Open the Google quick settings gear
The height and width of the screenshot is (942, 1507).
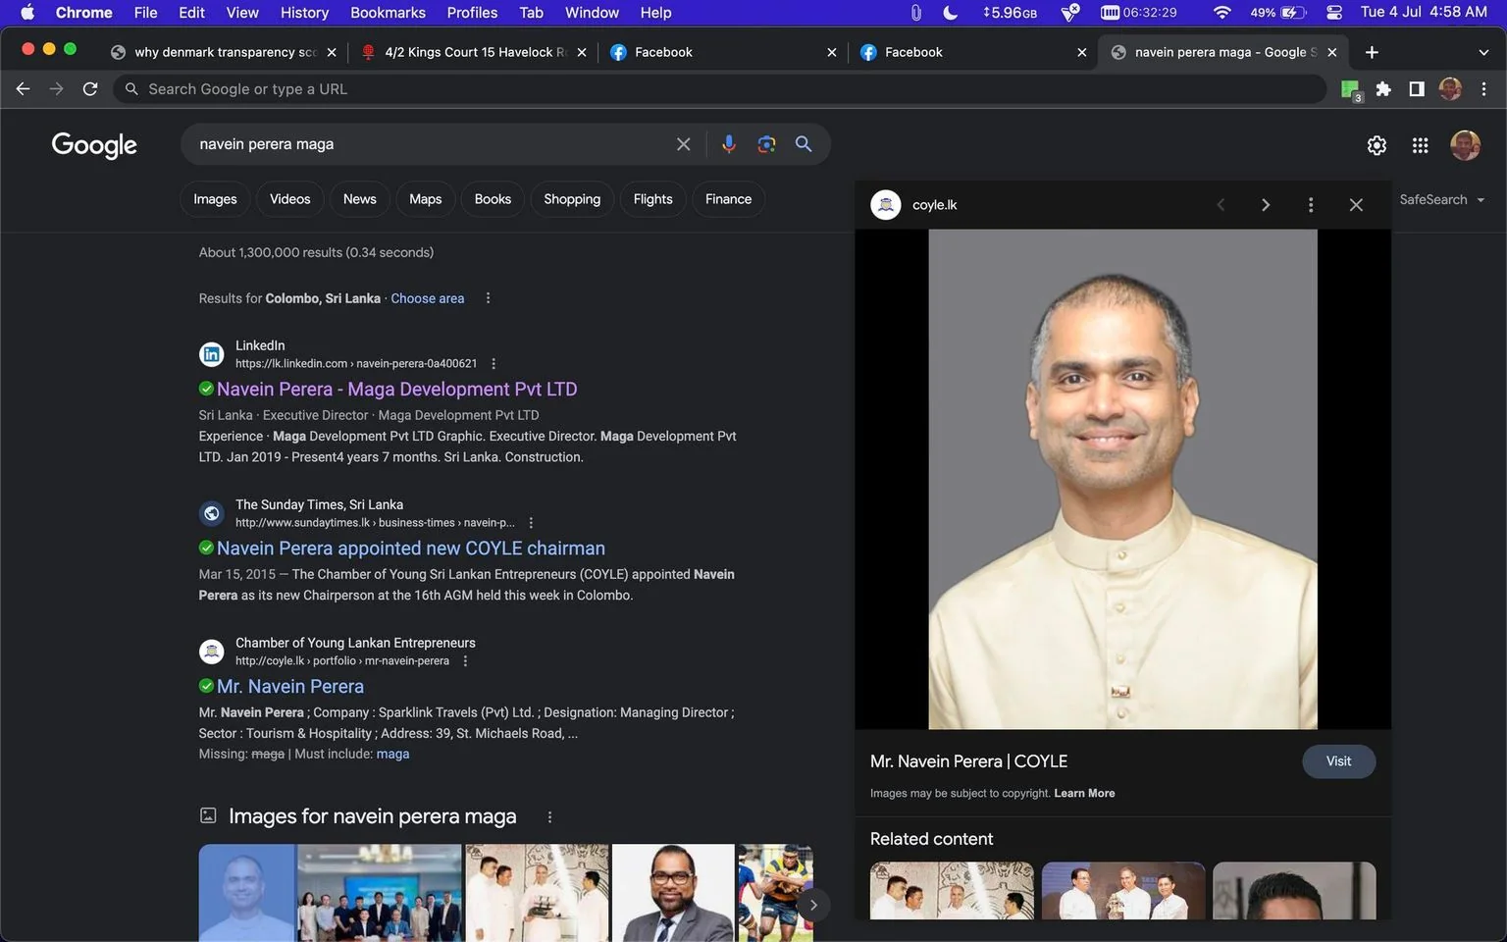coord(1377,145)
